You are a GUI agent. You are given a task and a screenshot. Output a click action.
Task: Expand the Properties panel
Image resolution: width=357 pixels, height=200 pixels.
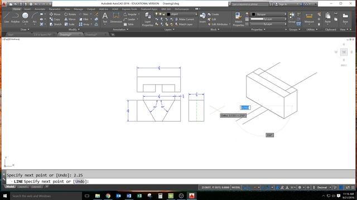coord(258,29)
